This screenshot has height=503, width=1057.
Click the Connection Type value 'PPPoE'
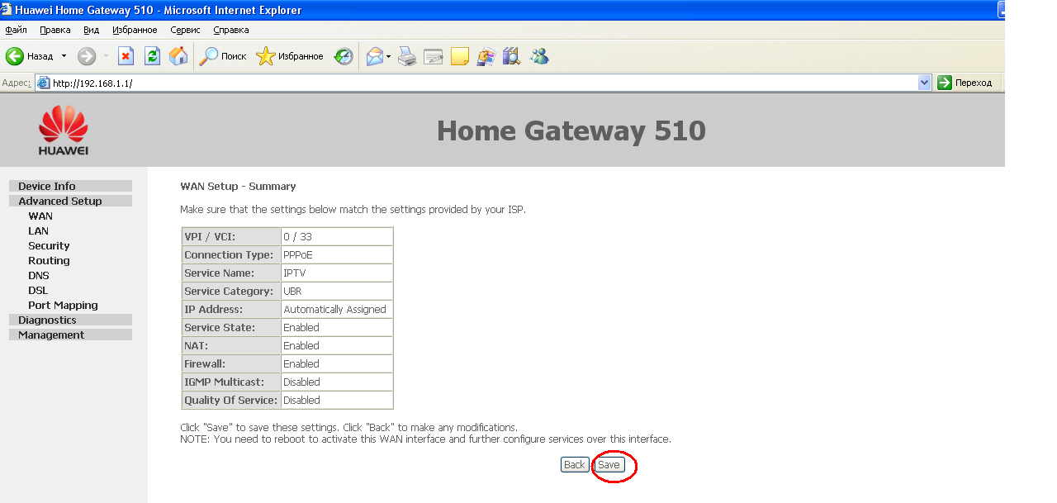pos(298,255)
